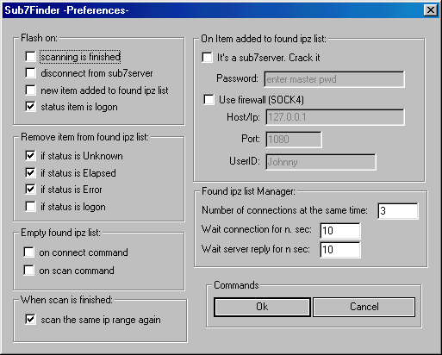This screenshot has width=442, height=355.
Task: Click the UserID field showing Johnny
Action: [x=321, y=162]
